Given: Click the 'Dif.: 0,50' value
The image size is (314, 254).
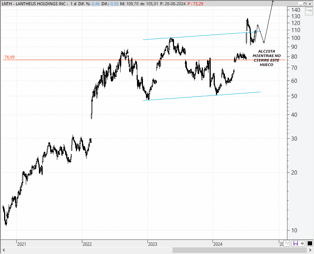Looking at the screenshot, I should click(x=110, y=4).
